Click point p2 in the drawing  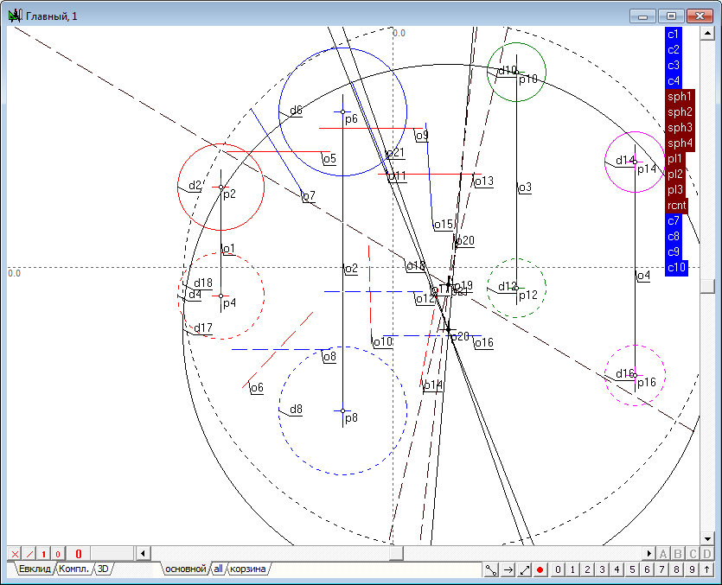coord(221,188)
